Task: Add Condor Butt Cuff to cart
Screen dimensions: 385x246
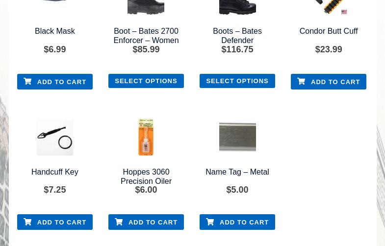Action: pyautogui.click(x=335, y=82)
